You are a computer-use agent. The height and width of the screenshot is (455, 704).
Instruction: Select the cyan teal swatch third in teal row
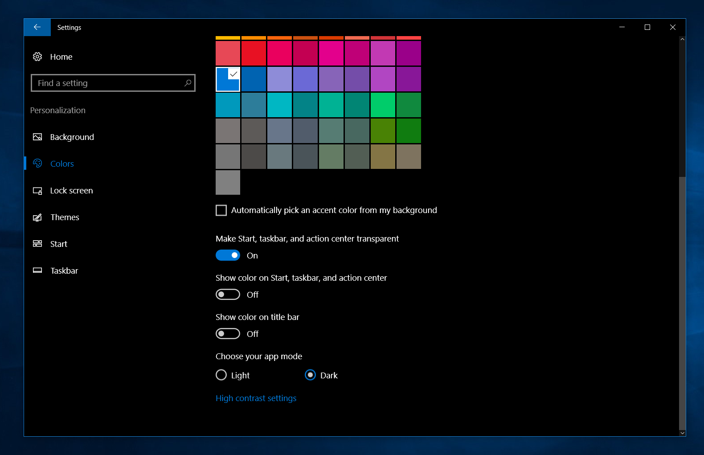279,105
